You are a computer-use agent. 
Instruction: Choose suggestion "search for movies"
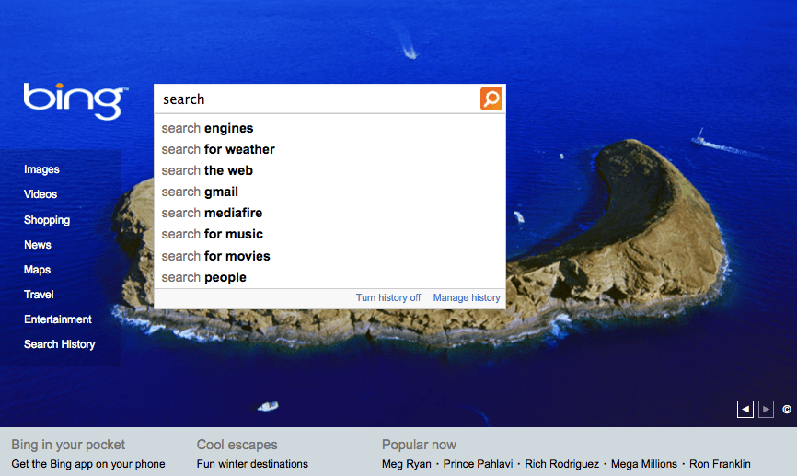point(329,256)
